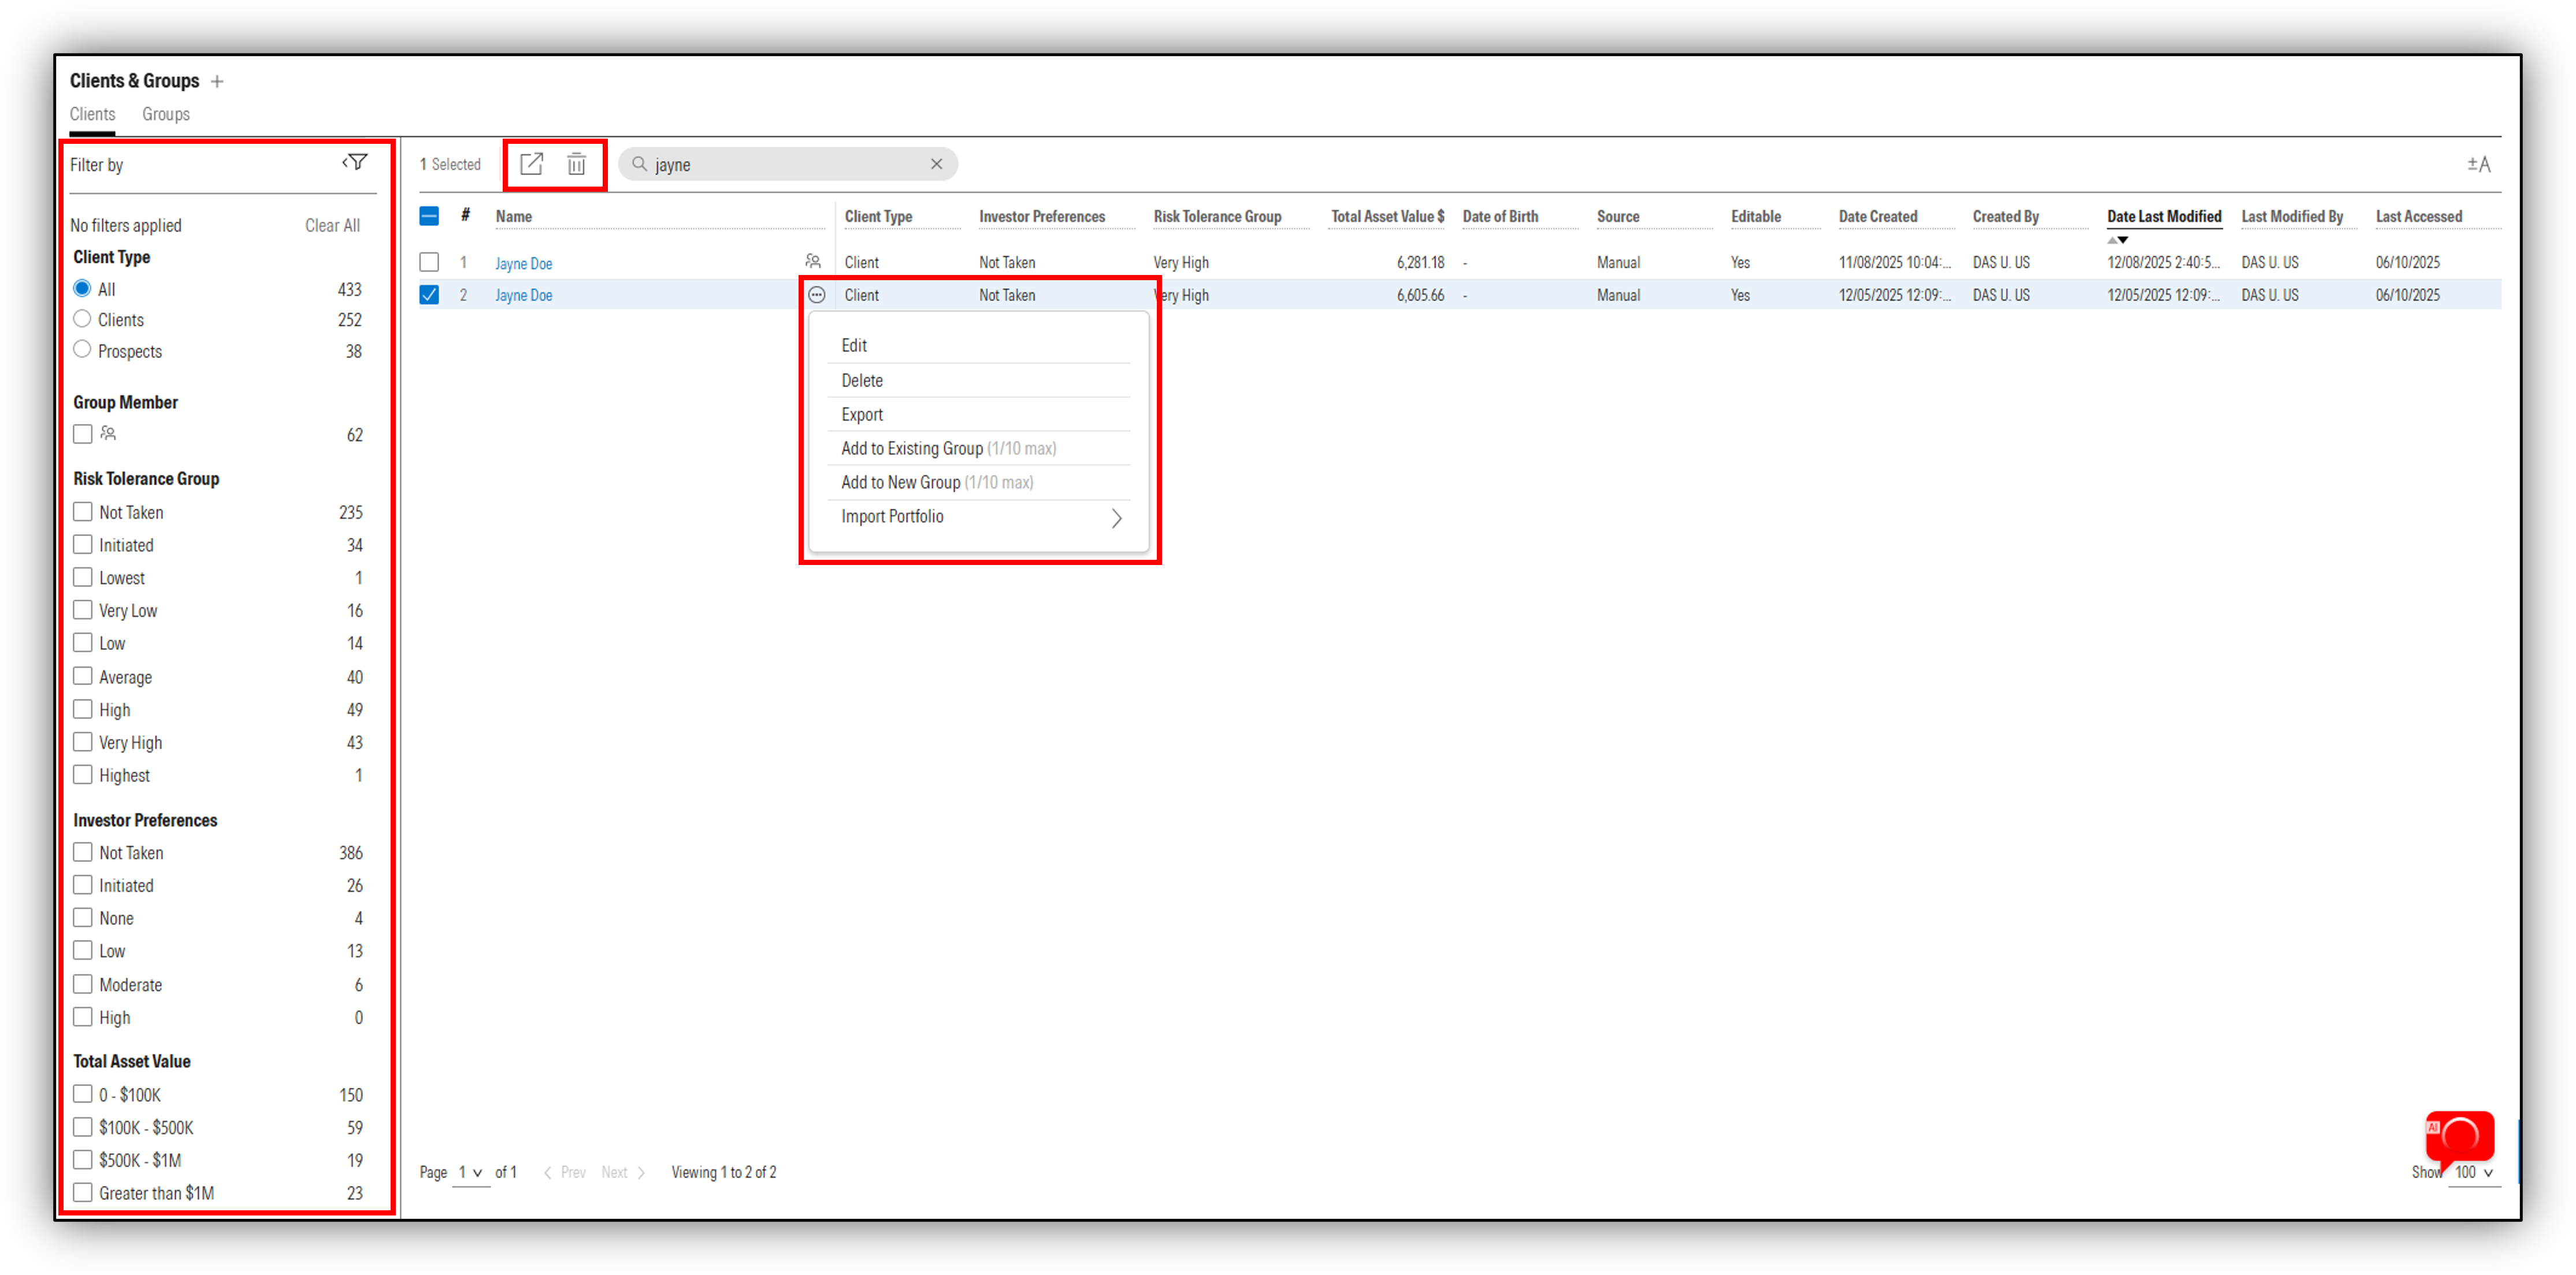
Task: Select the Clients radio option
Action: pyautogui.click(x=82, y=319)
